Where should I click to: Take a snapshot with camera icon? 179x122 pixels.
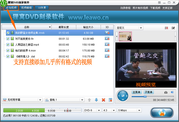point(166,92)
